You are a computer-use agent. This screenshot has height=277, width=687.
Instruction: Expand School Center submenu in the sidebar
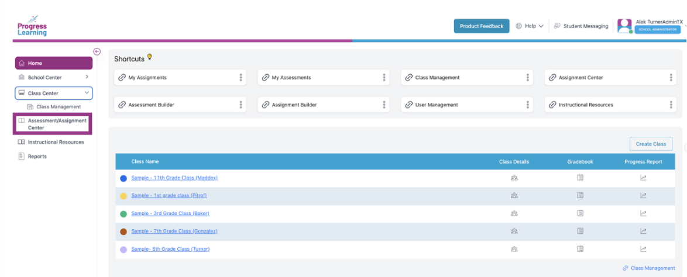(x=87, y=77)
